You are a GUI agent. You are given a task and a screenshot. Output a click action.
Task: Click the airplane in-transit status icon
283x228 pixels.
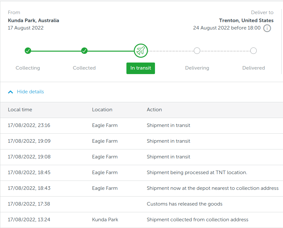[141, 51]
